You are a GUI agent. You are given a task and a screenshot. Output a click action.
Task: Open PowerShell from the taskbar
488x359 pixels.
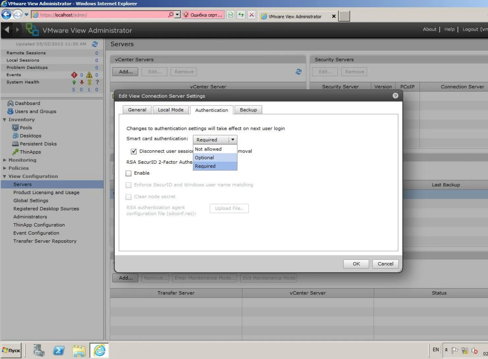click(x=59, y=350)
